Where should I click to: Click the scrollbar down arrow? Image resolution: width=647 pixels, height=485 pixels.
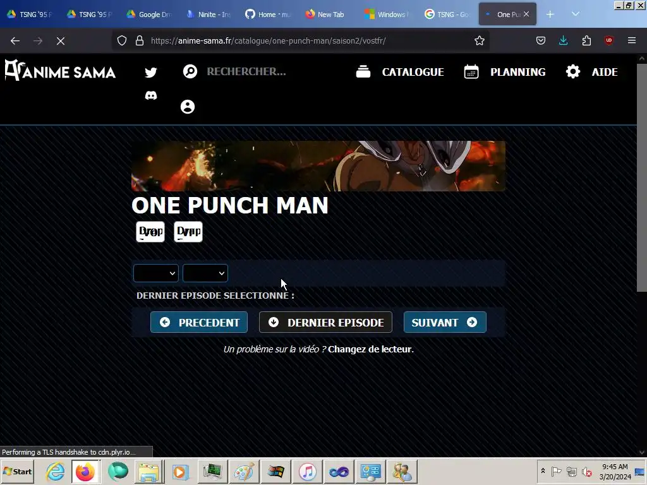coord(642,452)
